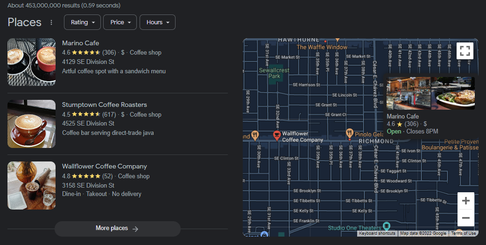This screenshot has width=486, height=245.
Task: Expand the Price filter dropdown
Action: 120,22
